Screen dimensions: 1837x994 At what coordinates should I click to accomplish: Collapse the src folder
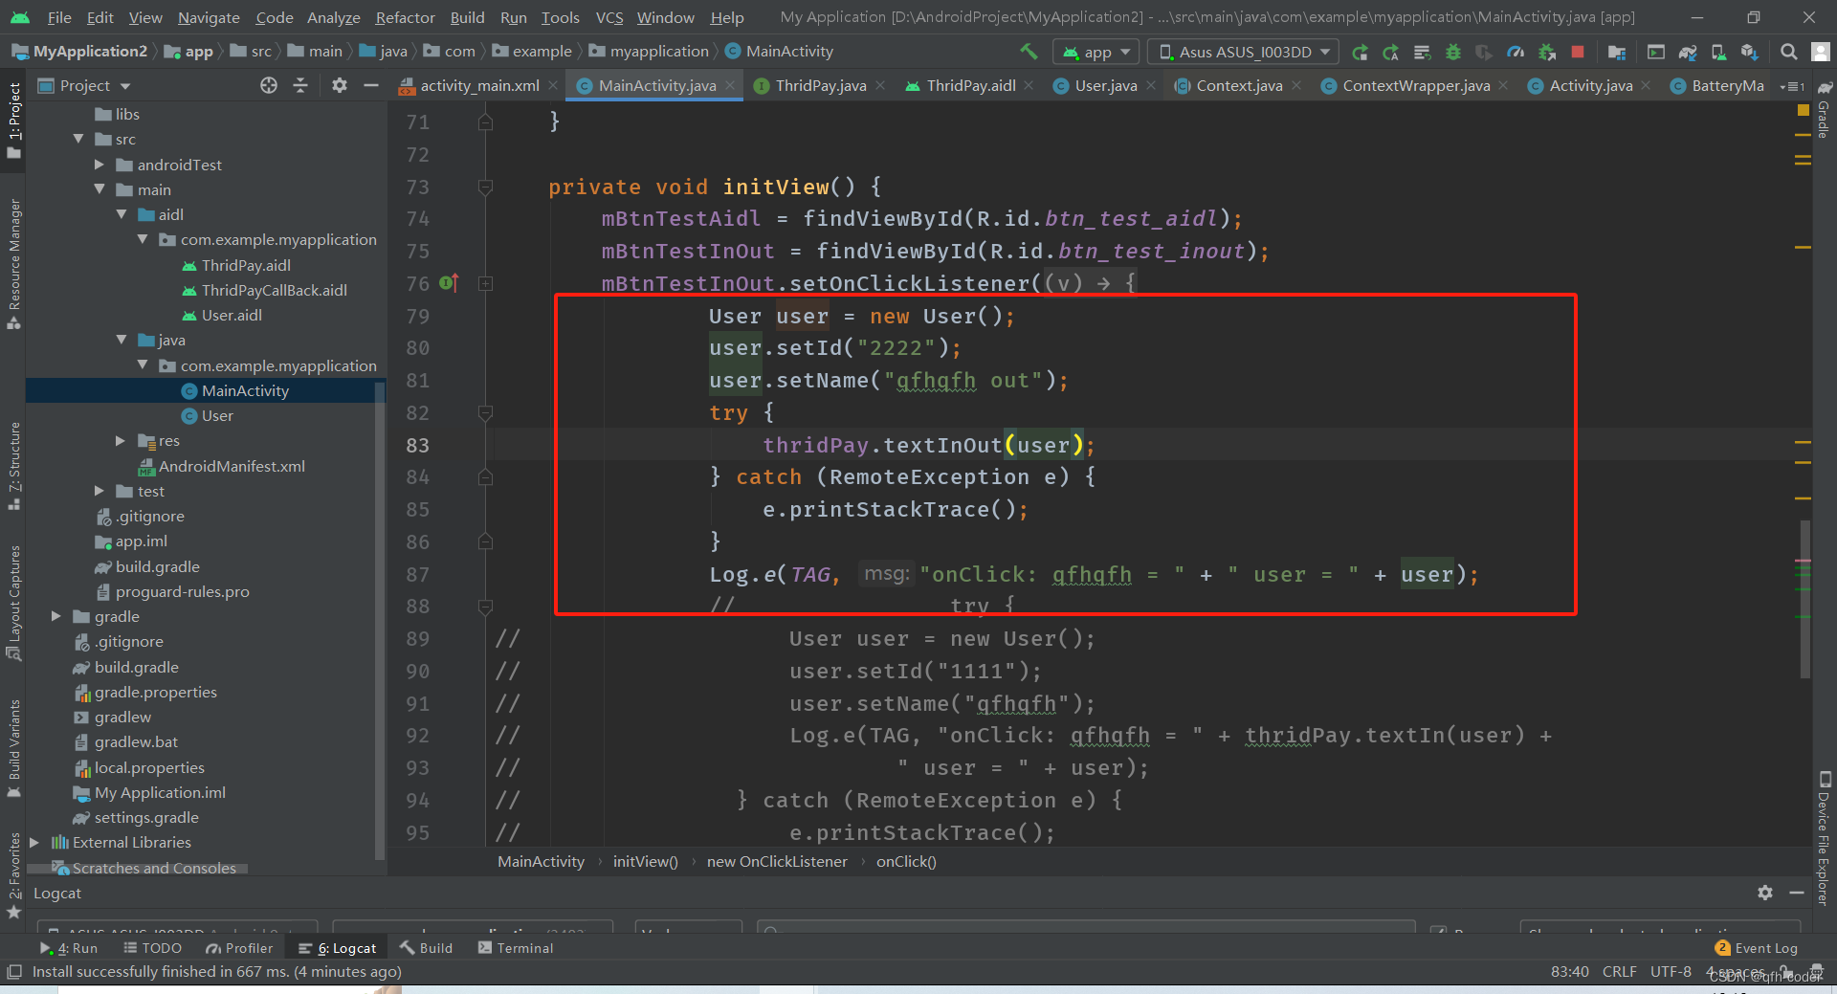[x=78, y=139]
